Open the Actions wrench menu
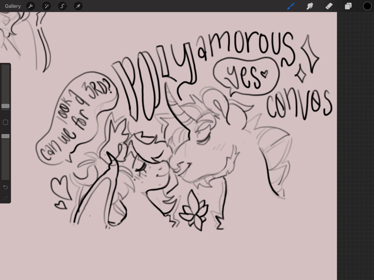374x280 pixels. click(x=31, y=6)
